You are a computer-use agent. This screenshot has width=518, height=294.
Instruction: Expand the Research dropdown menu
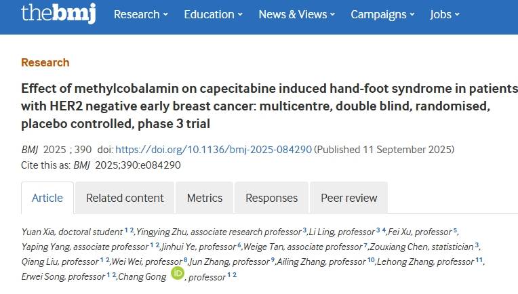pos(141,14)
